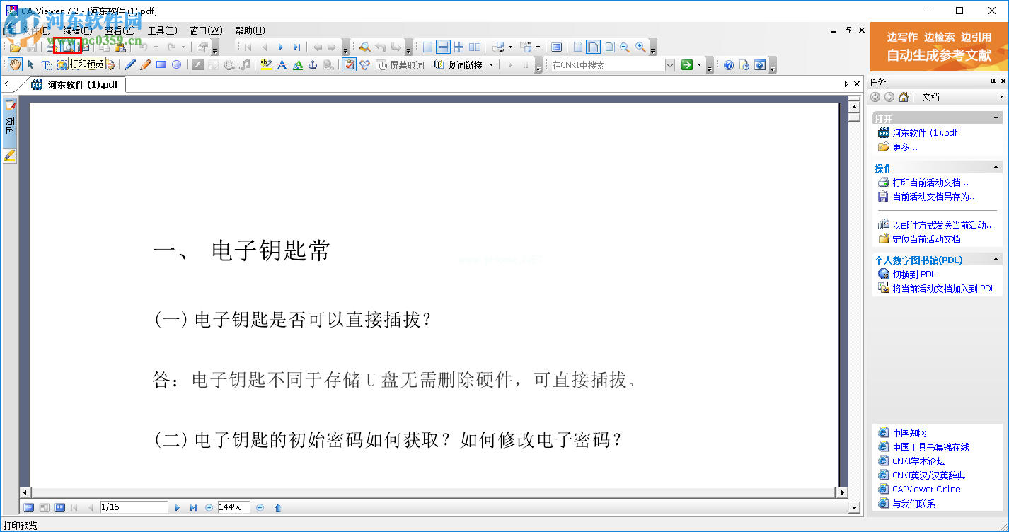
Task: Select the strikethrough text tool
Action: point(282,65)
